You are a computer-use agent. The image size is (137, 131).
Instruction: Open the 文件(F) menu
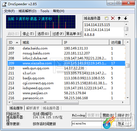pyautogui.click(x=9, y=11)
